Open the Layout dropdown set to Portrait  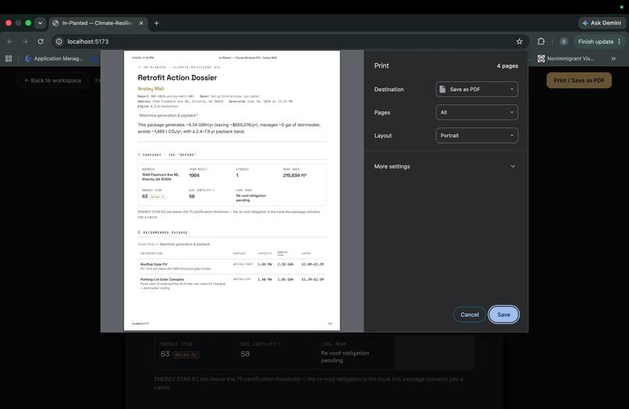pos(477,136)
